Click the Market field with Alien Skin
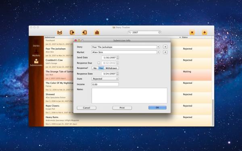This screenshot has height=151, width=242. (124, 52)
